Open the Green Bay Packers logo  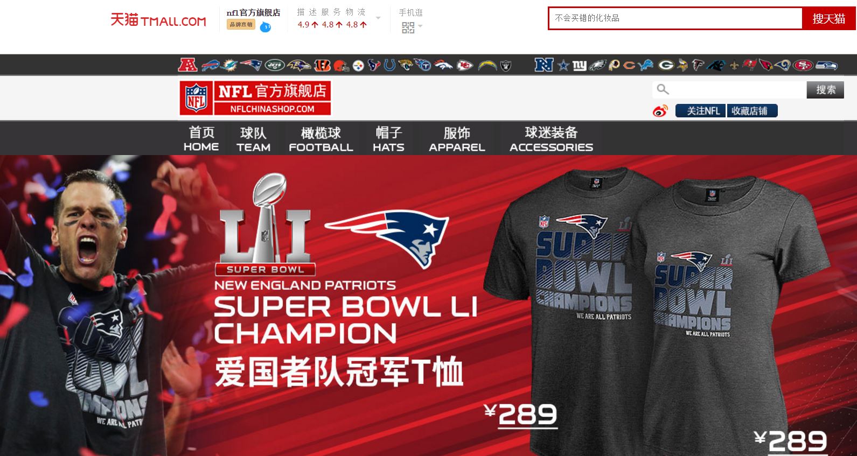click(x=666, y=66)
